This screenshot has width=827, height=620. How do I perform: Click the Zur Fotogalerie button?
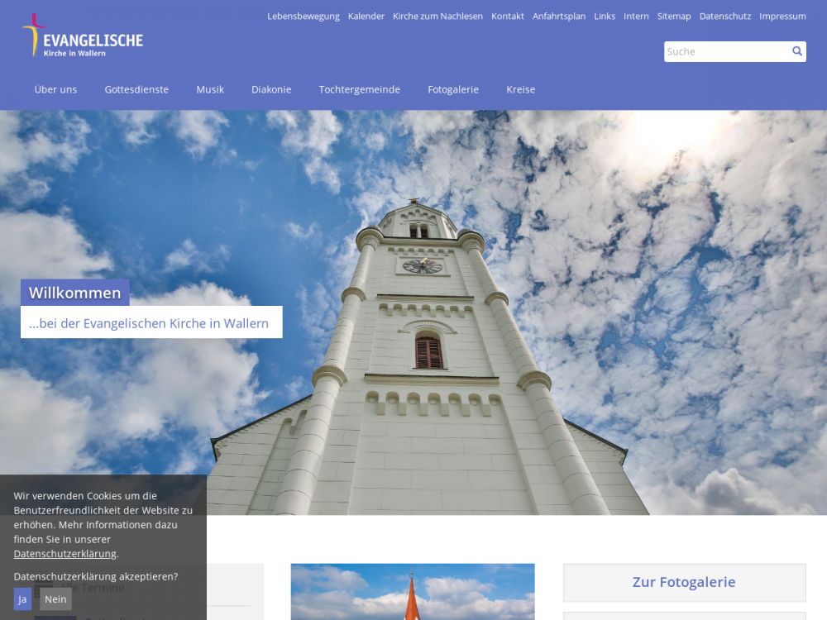tap(684, 582)
